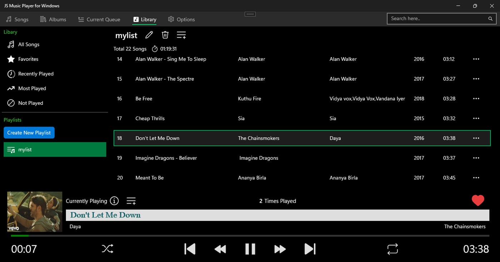The height and width of the screenshot is (262, 500).
Task: Seek ahead on the playback progress bar
Action: 250,235
